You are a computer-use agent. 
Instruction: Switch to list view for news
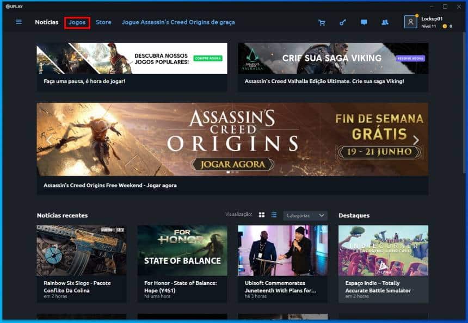click(x=274, y=215)
